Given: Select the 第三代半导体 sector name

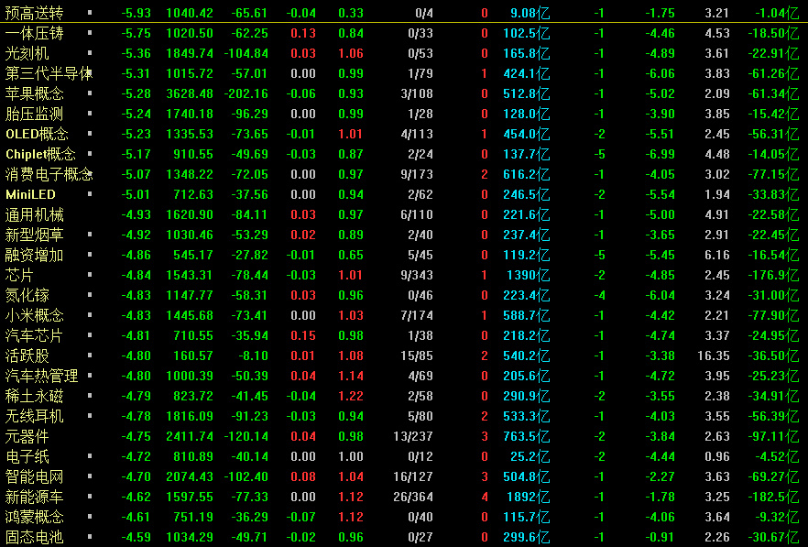Looking at the screenshot, I should click(x=48, y=73).
